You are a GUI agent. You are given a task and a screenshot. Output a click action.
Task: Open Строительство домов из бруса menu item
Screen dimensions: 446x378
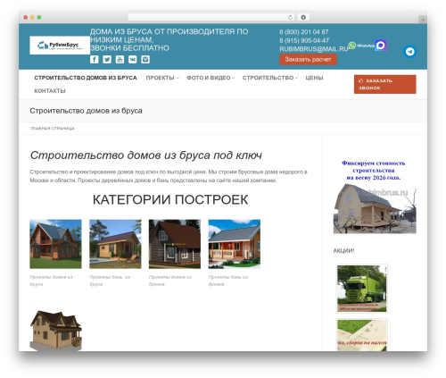(x=86, y=78)
